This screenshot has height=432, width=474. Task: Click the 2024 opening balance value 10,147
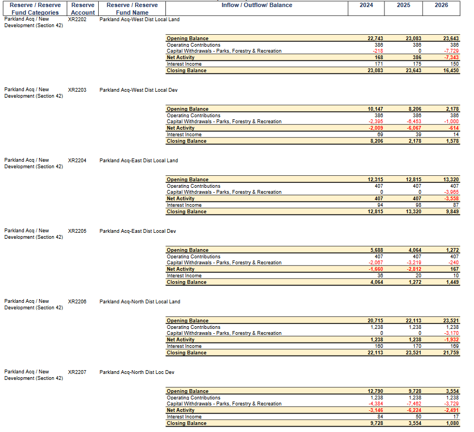tap(375, 109)
